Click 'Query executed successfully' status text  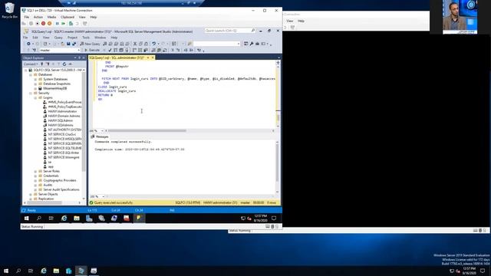(x=113, y=202)
